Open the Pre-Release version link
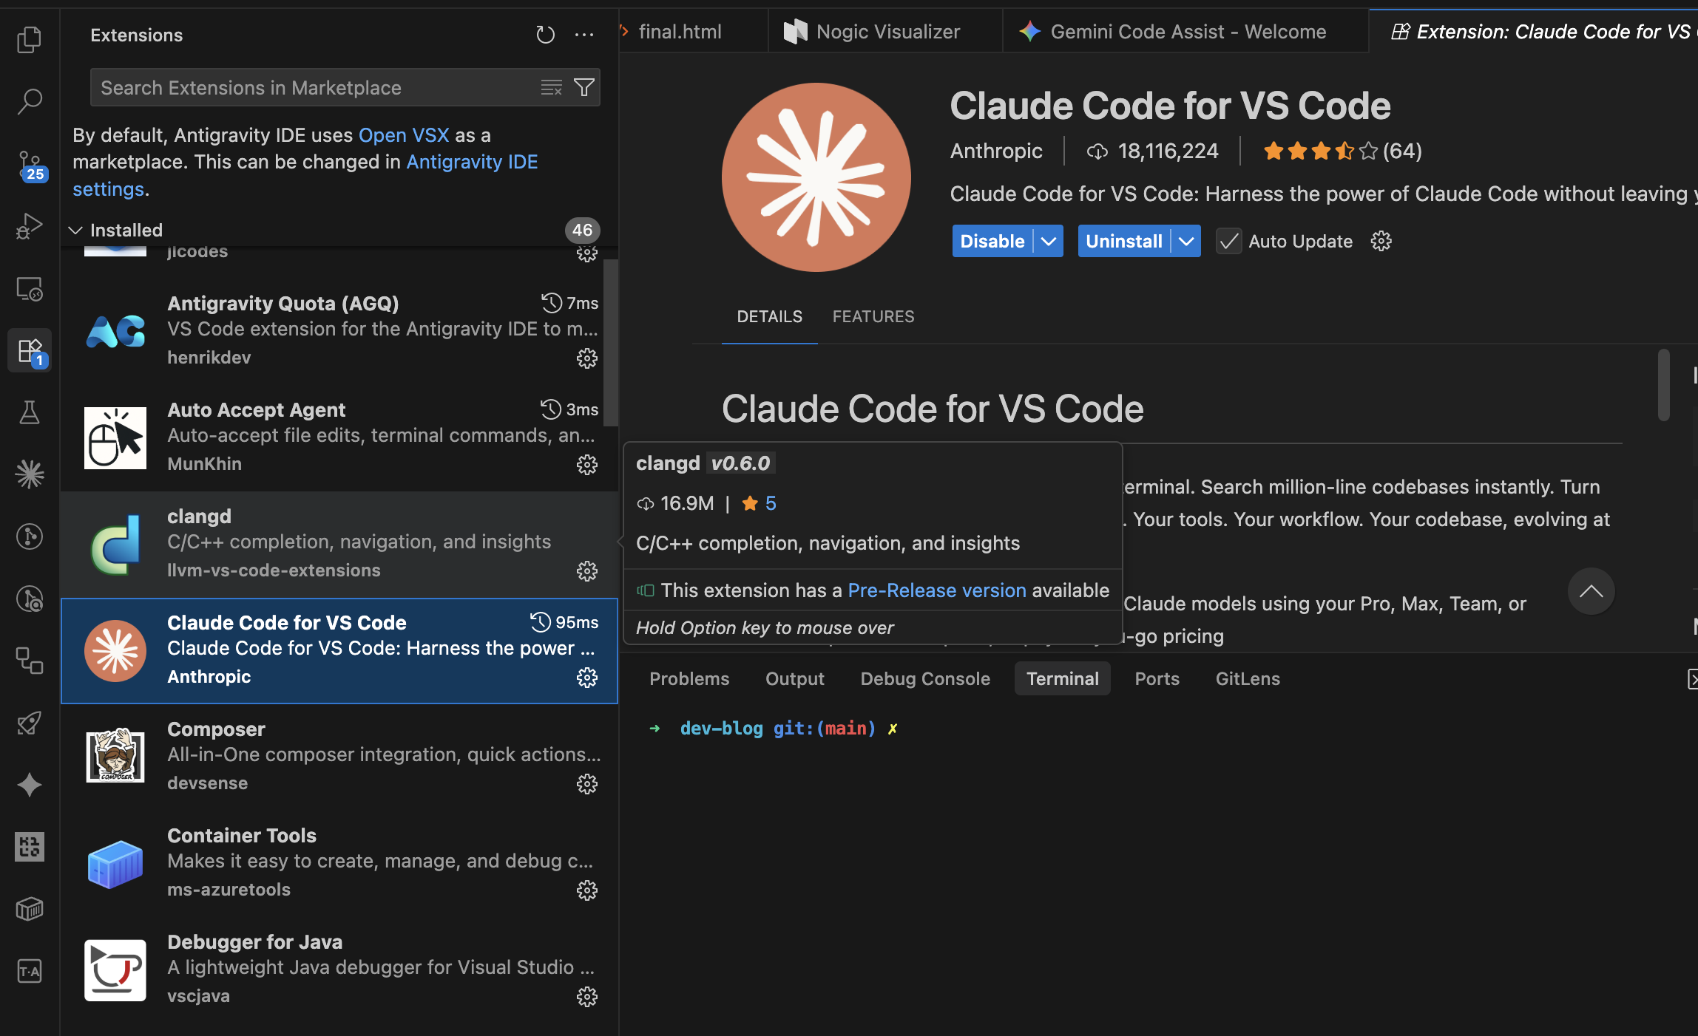 937,590
